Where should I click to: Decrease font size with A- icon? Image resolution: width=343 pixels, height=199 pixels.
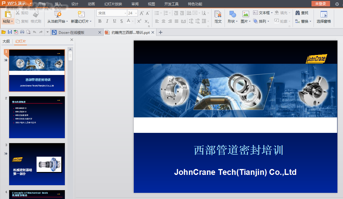(148, 13)
